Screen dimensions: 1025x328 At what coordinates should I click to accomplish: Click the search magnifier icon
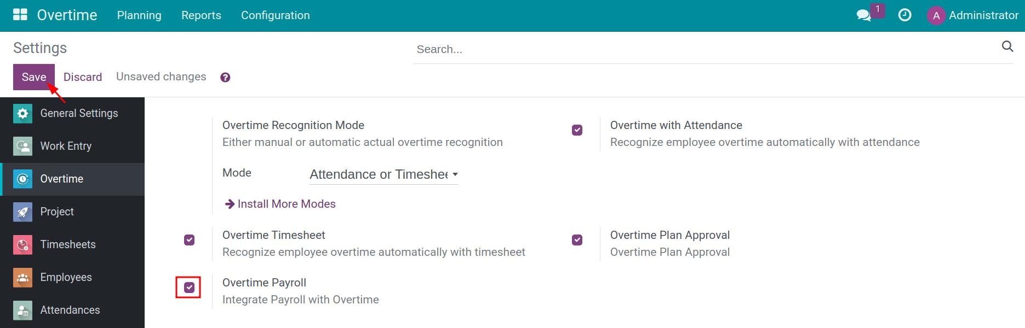(1007, 46)
